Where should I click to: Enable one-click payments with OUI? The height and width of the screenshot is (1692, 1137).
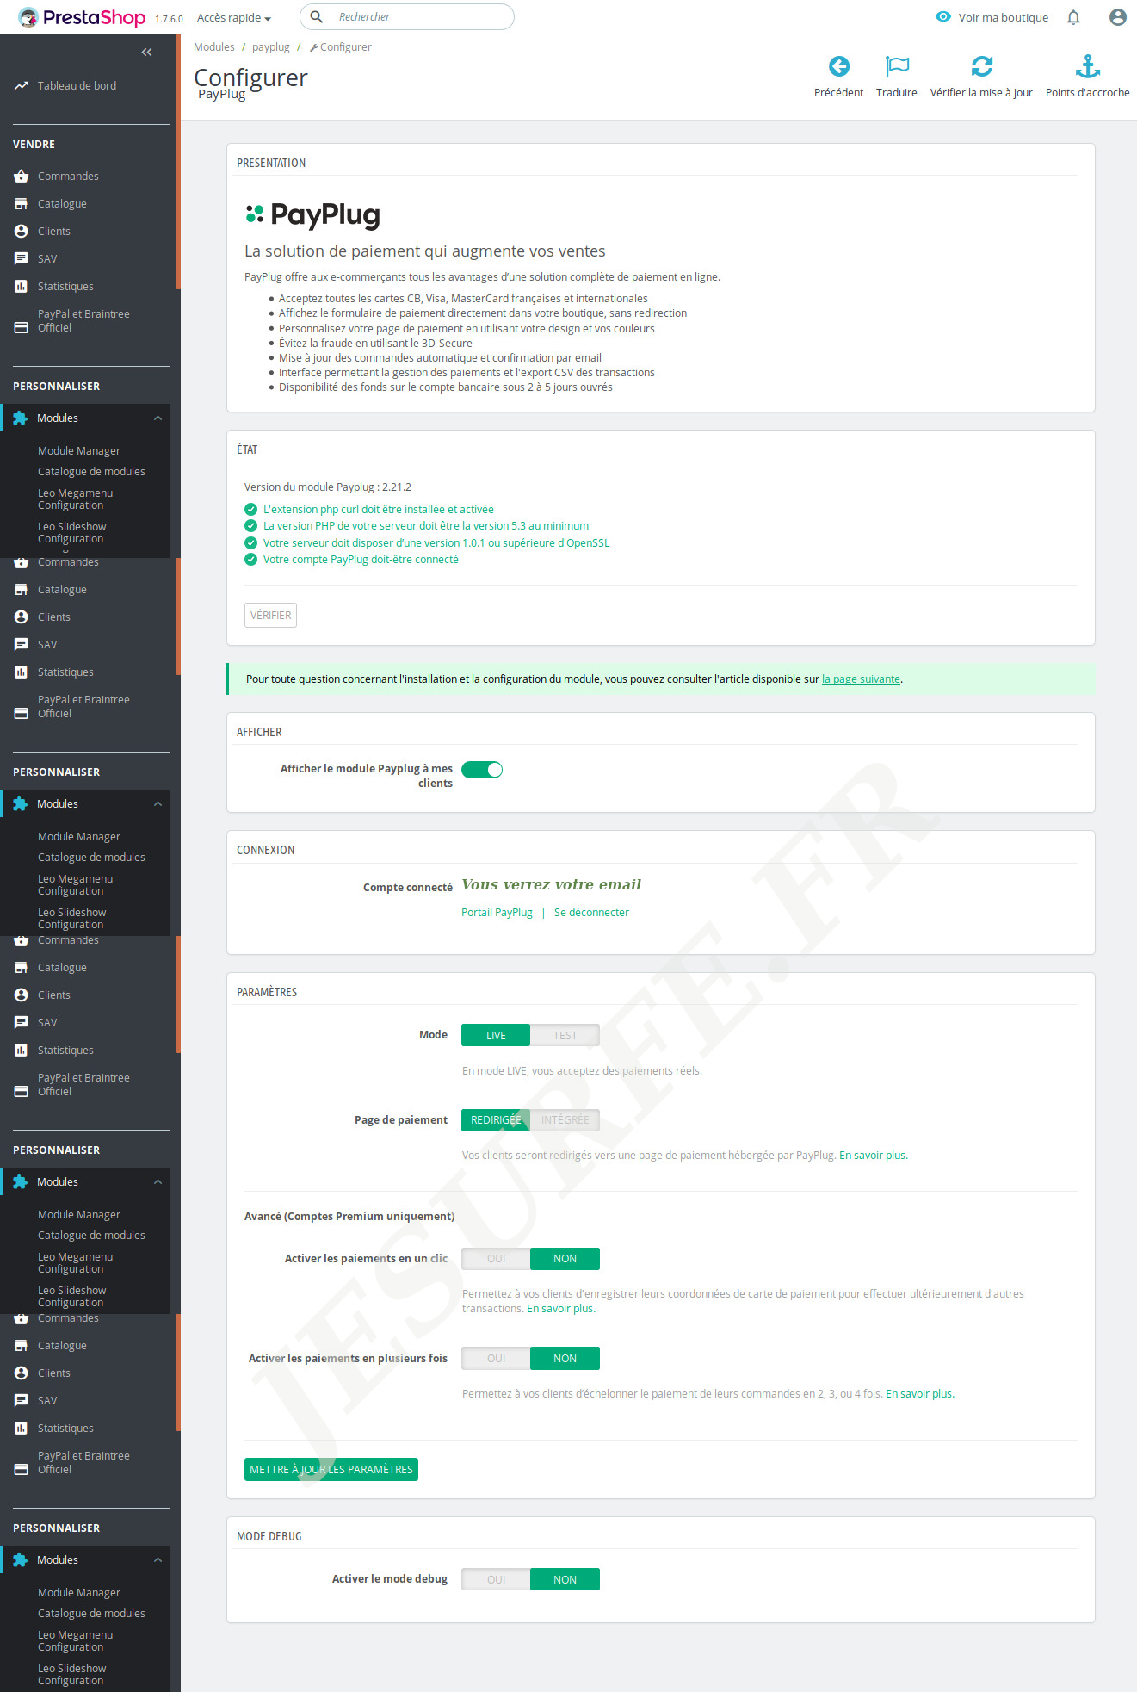point(496,1259)
